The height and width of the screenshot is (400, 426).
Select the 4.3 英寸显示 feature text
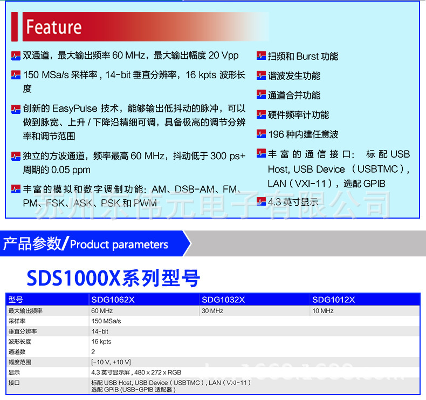tap(293, 202)
